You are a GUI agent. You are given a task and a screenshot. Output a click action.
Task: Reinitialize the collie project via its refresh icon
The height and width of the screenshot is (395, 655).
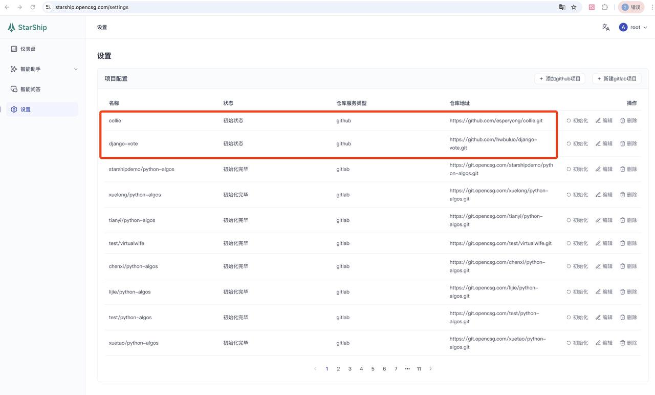coord(569,120)
